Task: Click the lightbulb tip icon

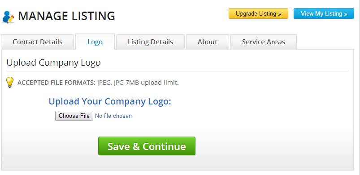Action: point(10,82)
